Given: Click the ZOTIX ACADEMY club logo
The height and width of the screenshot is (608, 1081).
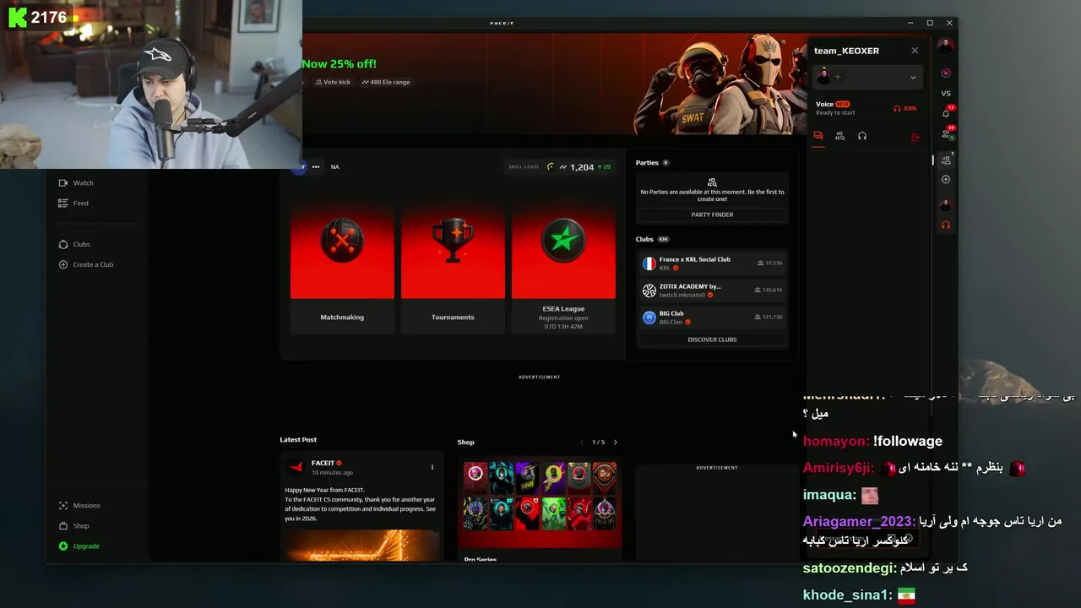Looking at the screenshot, I should click(x=649, y=290).
